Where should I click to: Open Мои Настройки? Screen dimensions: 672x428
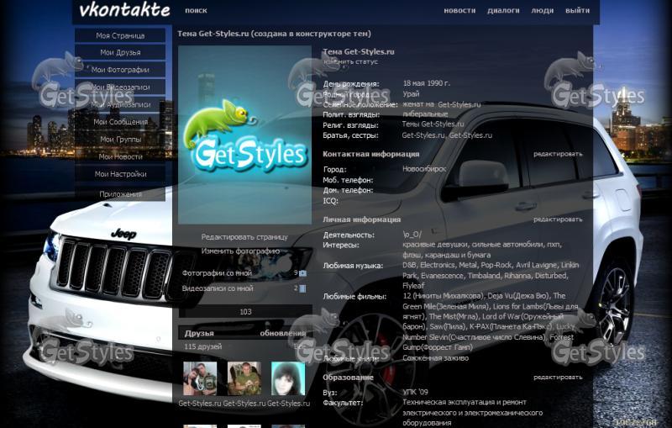[x=120, y=174]
